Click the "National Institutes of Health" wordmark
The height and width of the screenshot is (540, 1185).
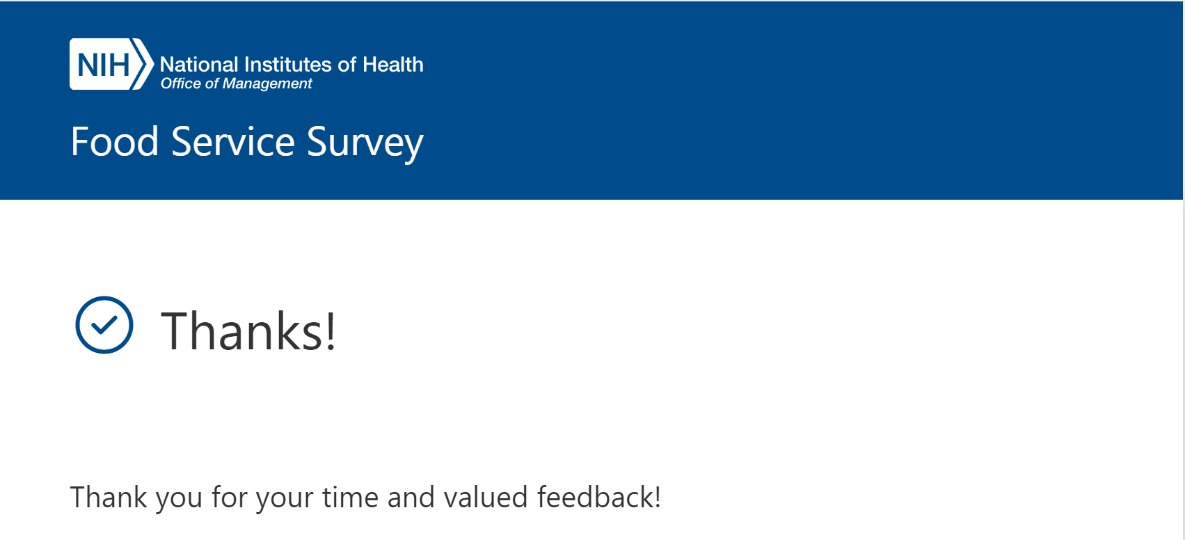click(292, 65)
